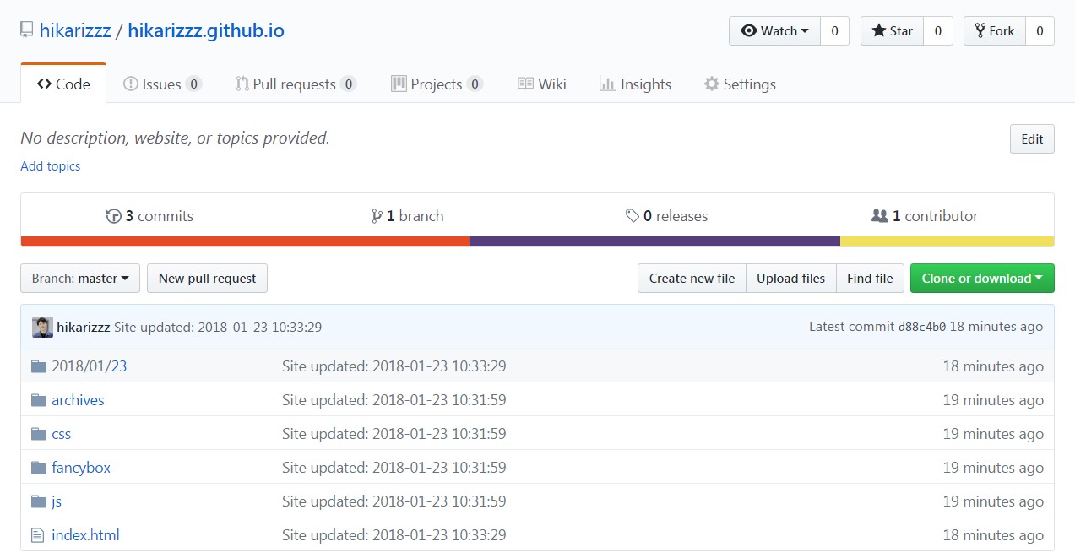1075x558 pixels.
Task: Open latest commit message in commit bar
Action: [x=218, y=327]
